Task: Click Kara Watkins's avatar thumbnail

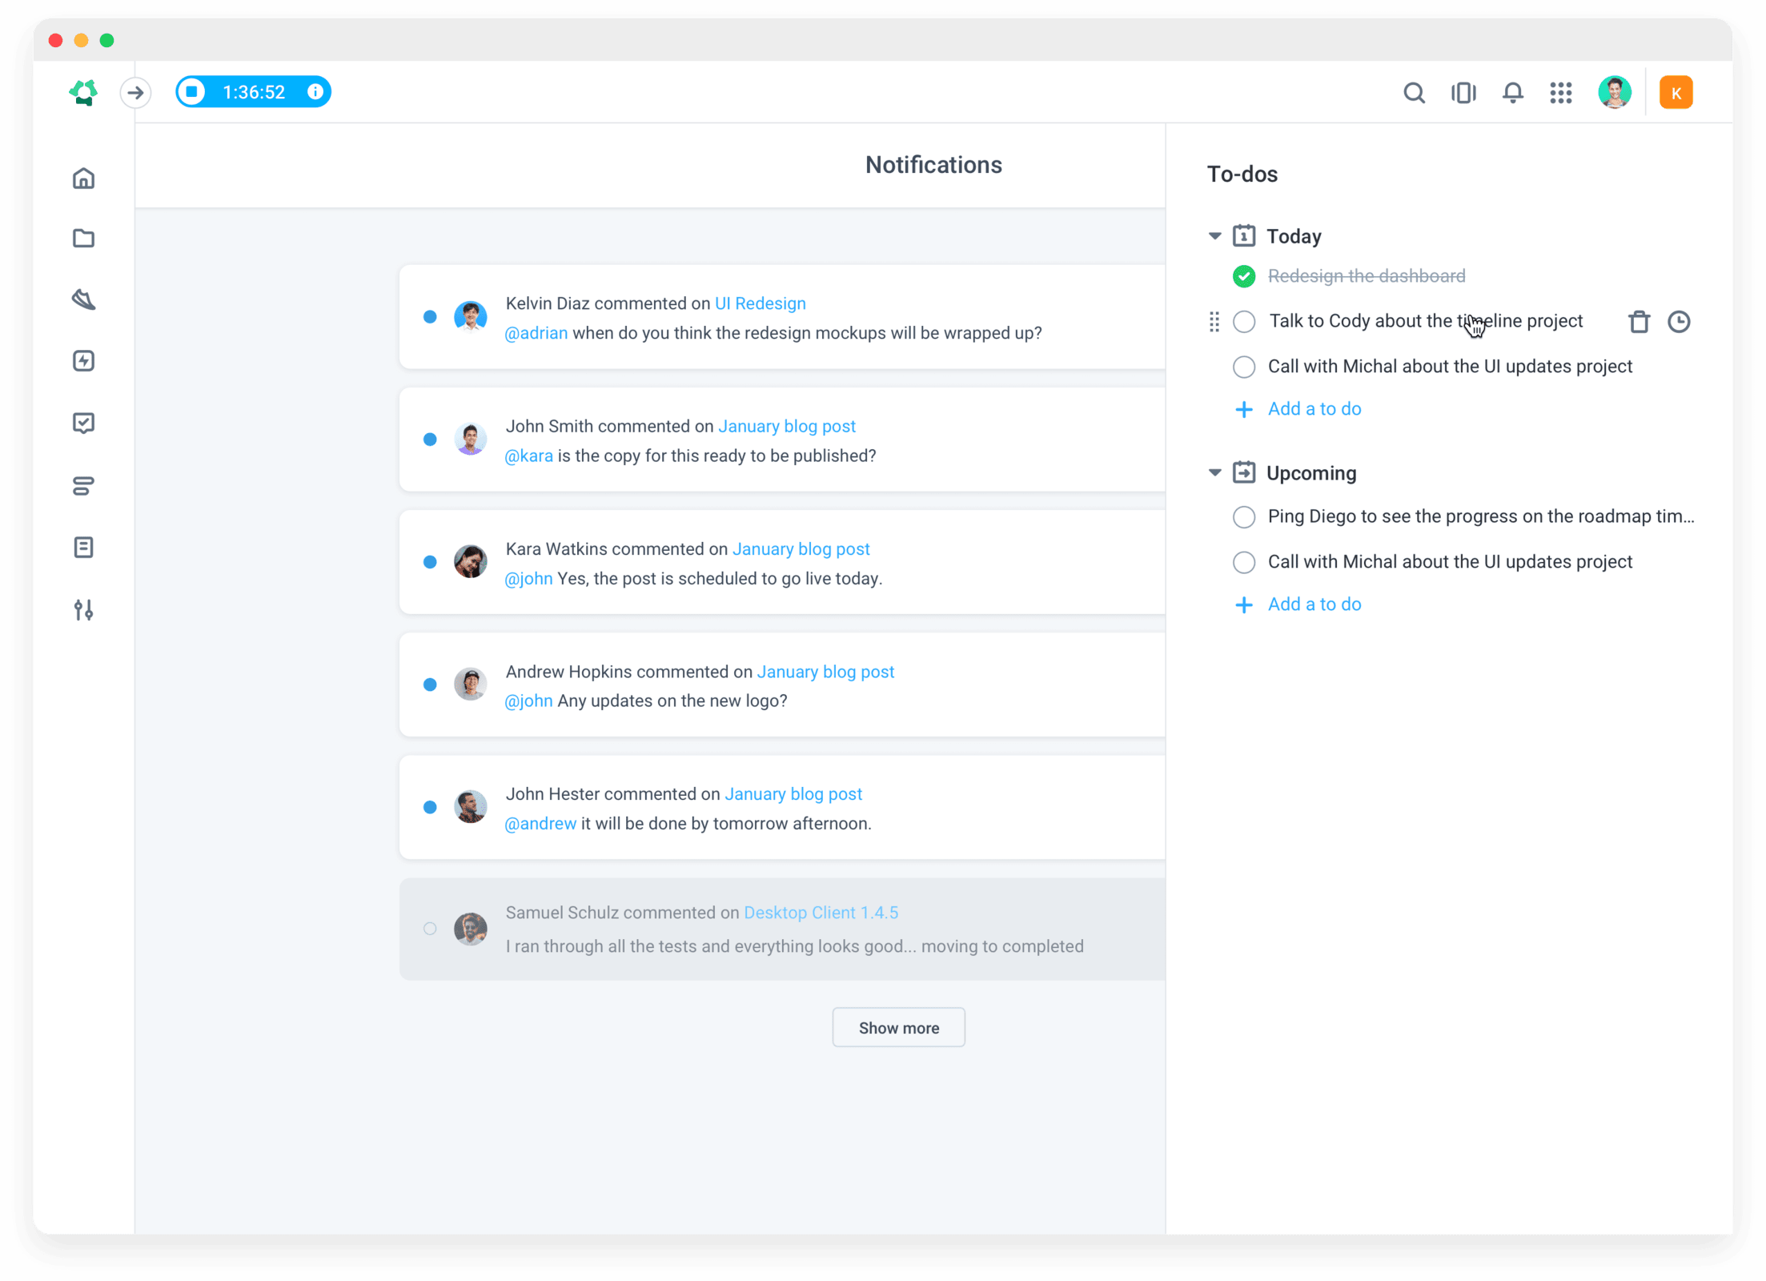Action: (x=470, y=562)
